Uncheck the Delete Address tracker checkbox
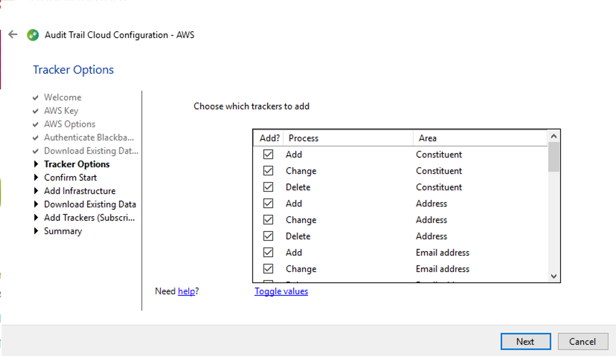The image size is (616, 356). (268, 236)
